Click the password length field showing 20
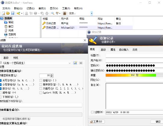 pos(45,75)
